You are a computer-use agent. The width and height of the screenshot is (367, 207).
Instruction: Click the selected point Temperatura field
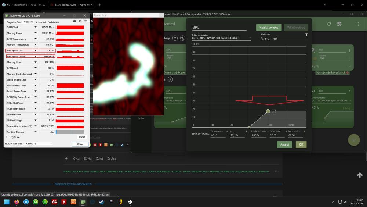(x=218, y=135)
